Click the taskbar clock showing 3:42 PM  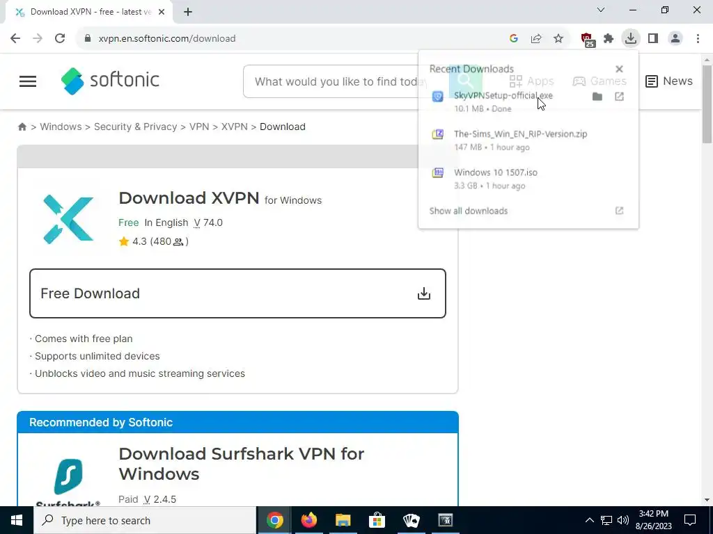point(654,520)
